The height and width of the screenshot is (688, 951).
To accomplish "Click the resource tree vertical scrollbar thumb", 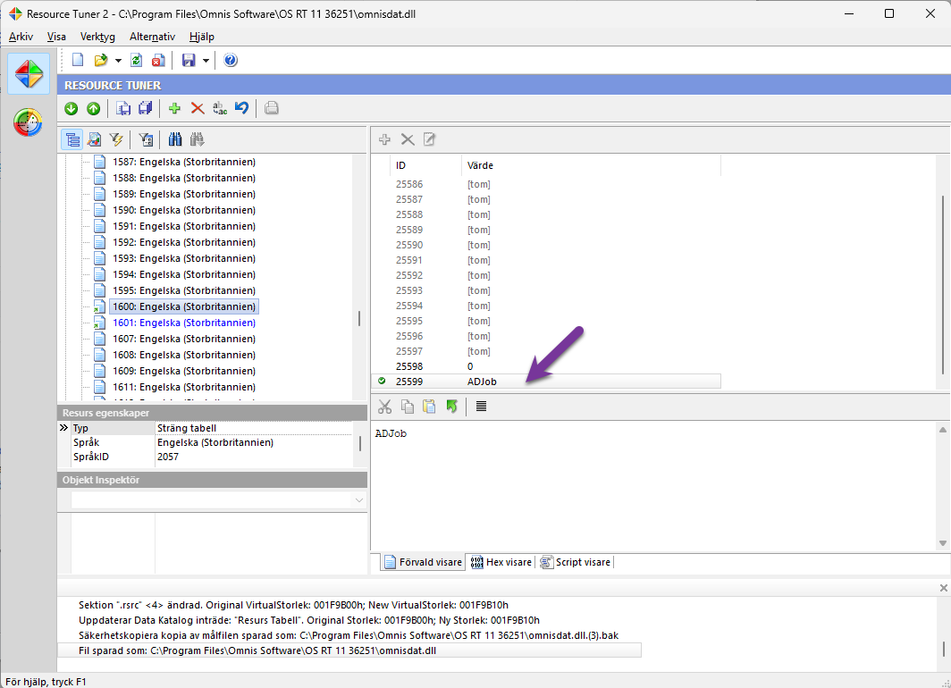I will [x=359, y=318].
